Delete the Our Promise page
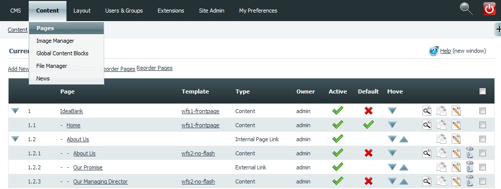Screen dimensions: 501x189 tap(470, 167)
